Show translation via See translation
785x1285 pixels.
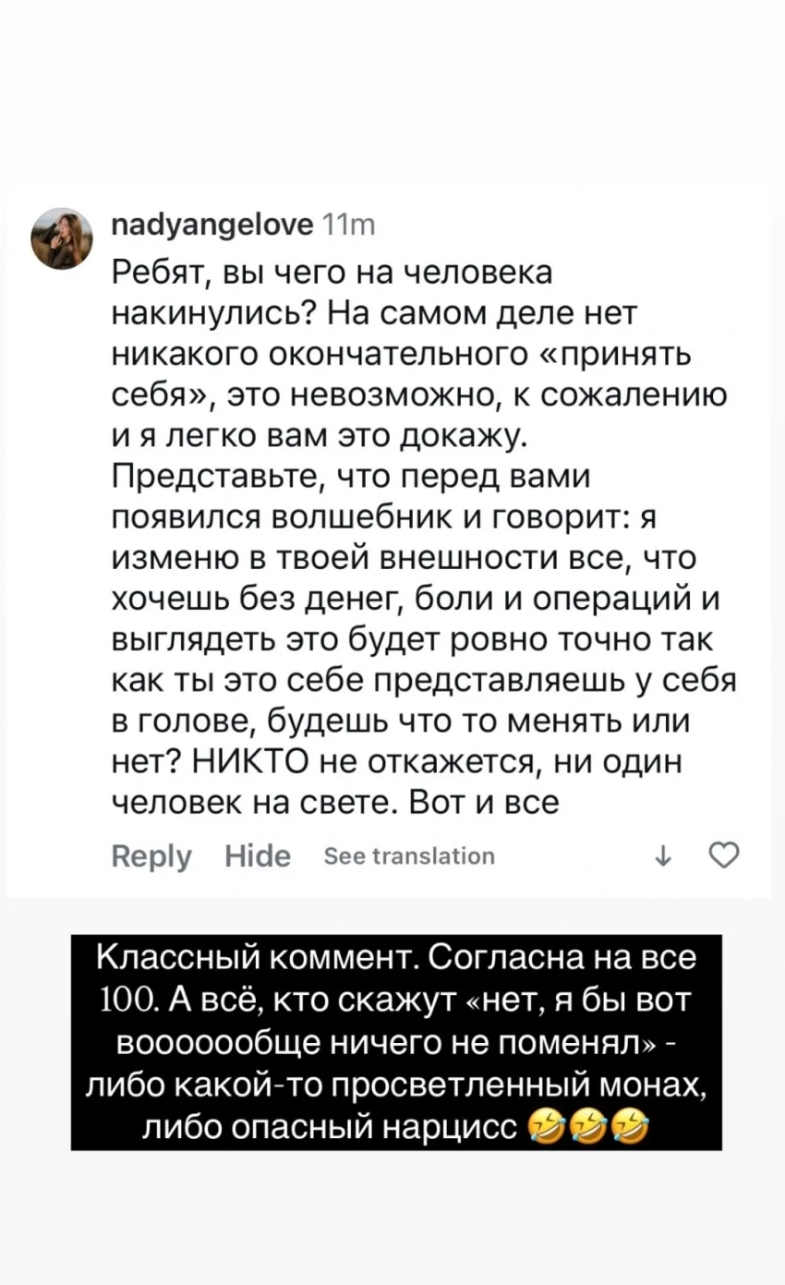[x=409, y=856]
